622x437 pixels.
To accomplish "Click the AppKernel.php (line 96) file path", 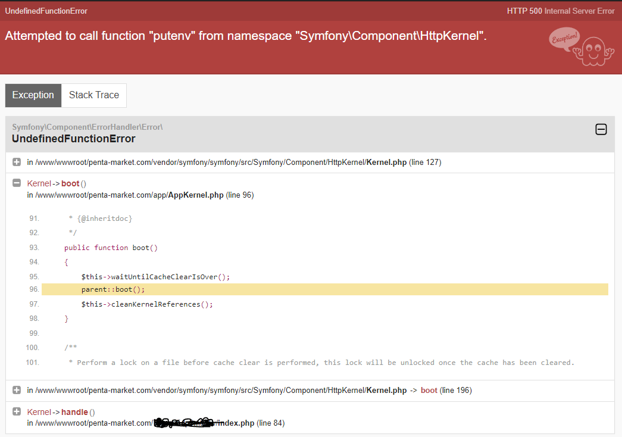I will point(140,195).
